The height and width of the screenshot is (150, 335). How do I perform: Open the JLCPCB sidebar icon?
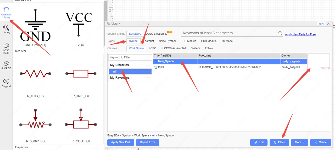[6, 65]
